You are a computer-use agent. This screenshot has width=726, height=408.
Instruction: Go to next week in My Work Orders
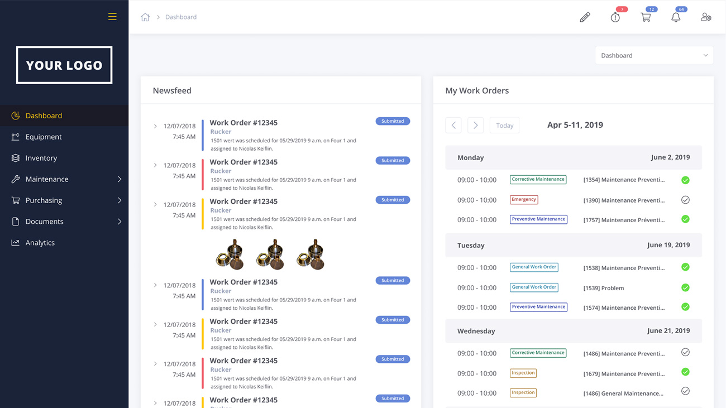coord(475,126)
